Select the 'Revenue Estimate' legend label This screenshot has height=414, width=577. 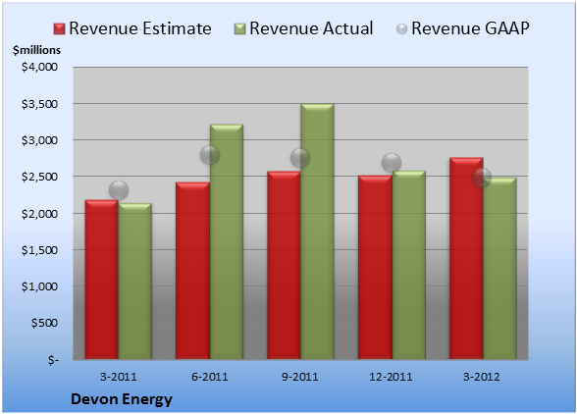pos(140,28)
